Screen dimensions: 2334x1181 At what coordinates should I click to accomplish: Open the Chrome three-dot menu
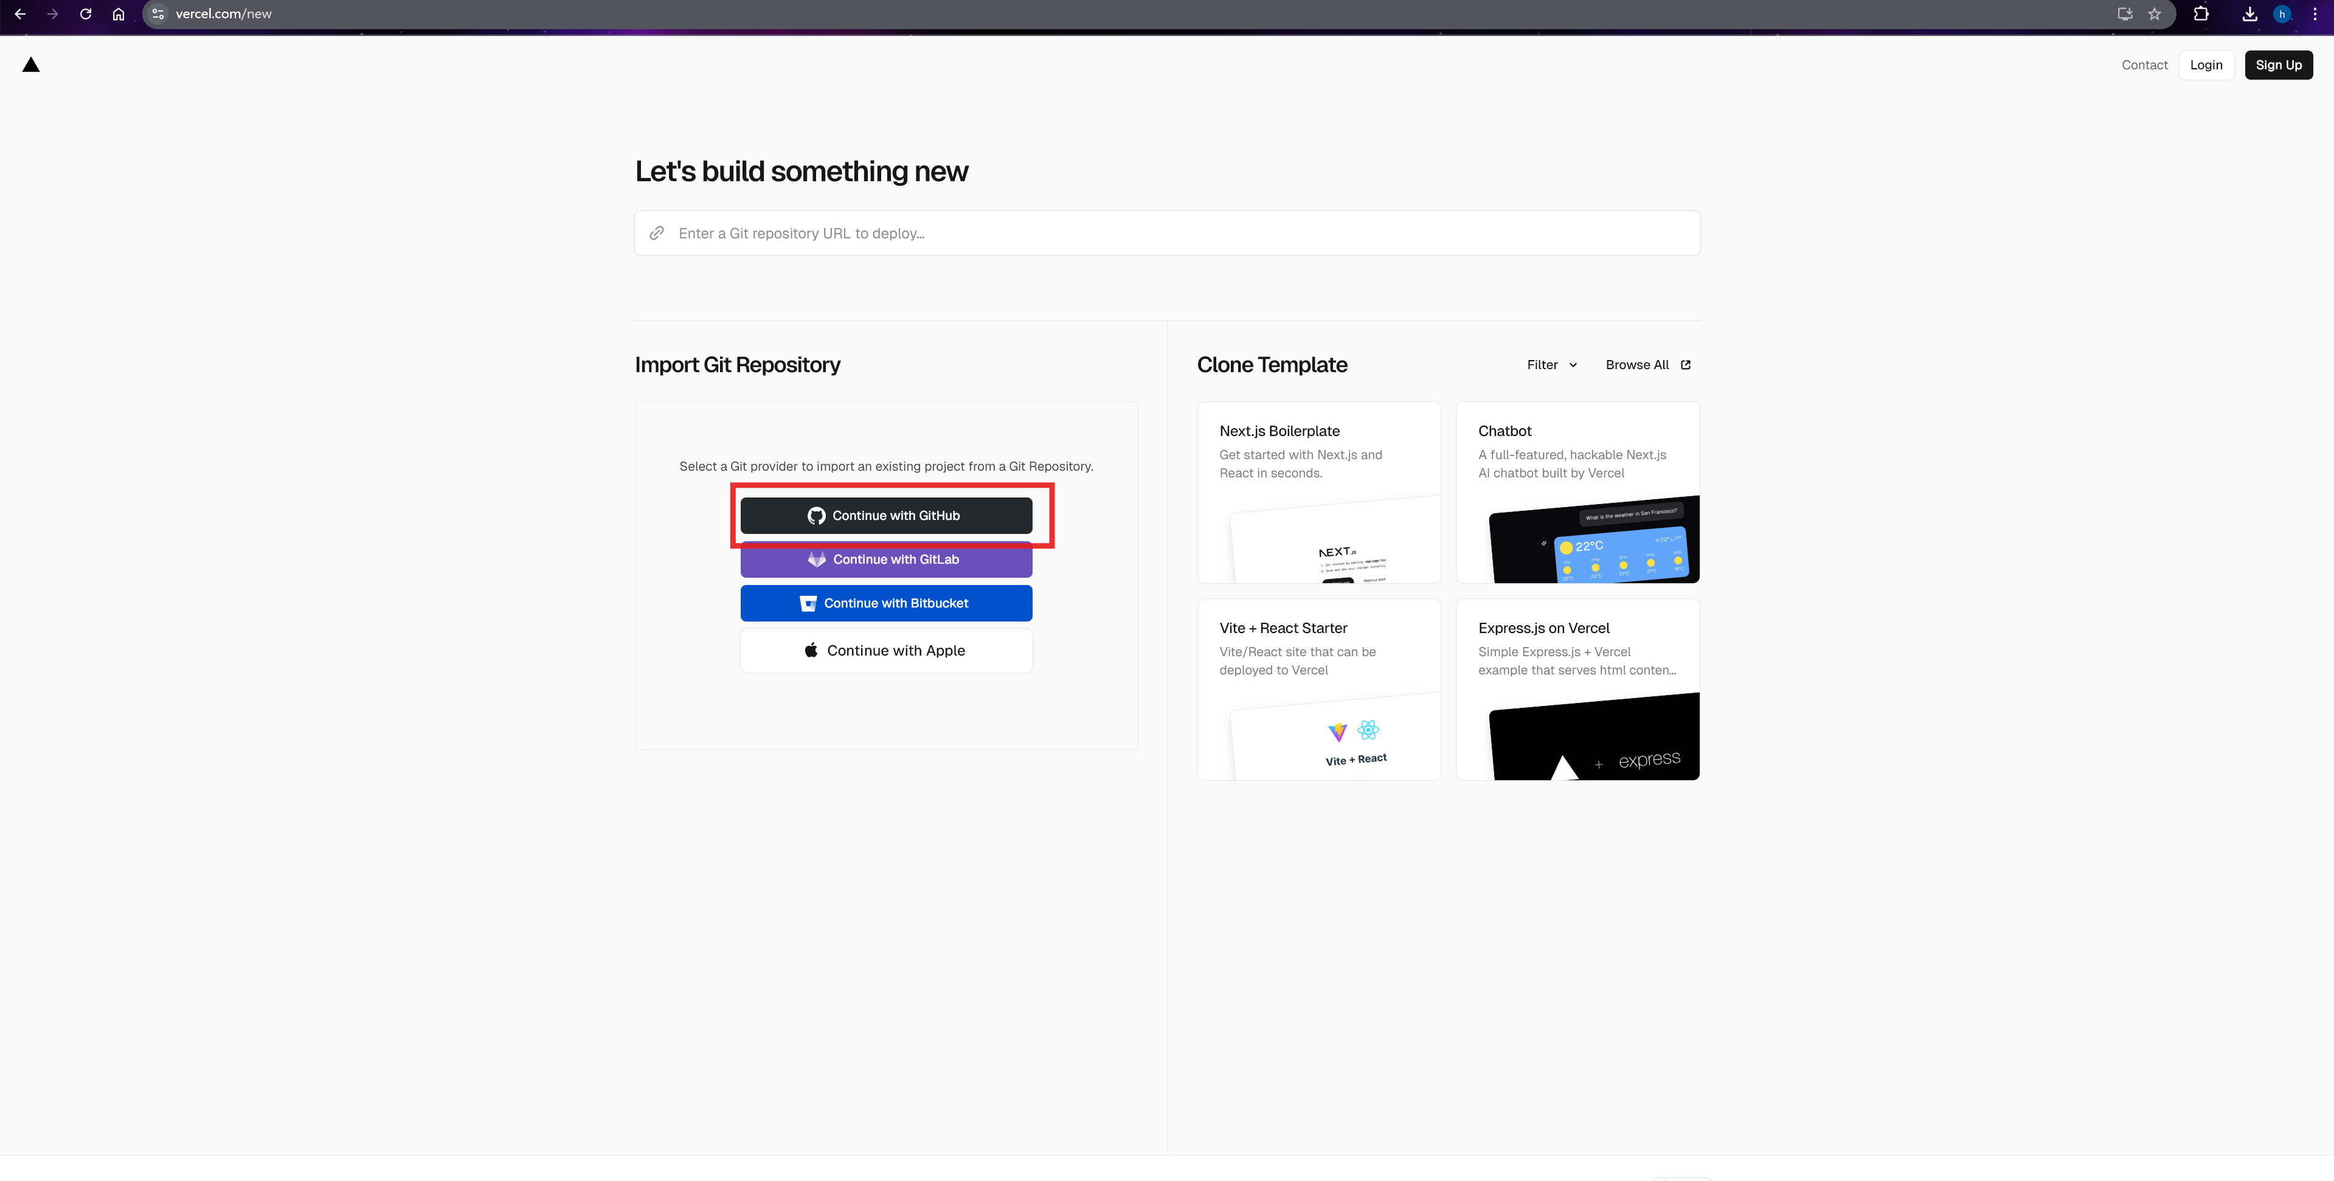click(2314, 13)
